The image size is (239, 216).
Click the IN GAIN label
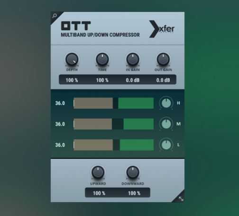point(133,69)
